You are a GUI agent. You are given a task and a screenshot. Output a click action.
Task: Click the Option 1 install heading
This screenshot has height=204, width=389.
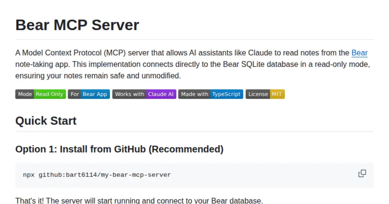[x=119, y=149]
